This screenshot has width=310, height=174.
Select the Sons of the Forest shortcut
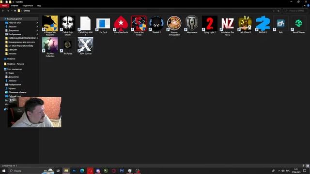(x=139, y=26)
